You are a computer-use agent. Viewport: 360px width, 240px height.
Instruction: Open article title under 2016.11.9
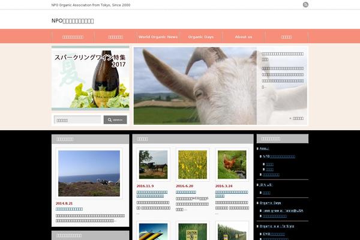[x=152, y=194]
